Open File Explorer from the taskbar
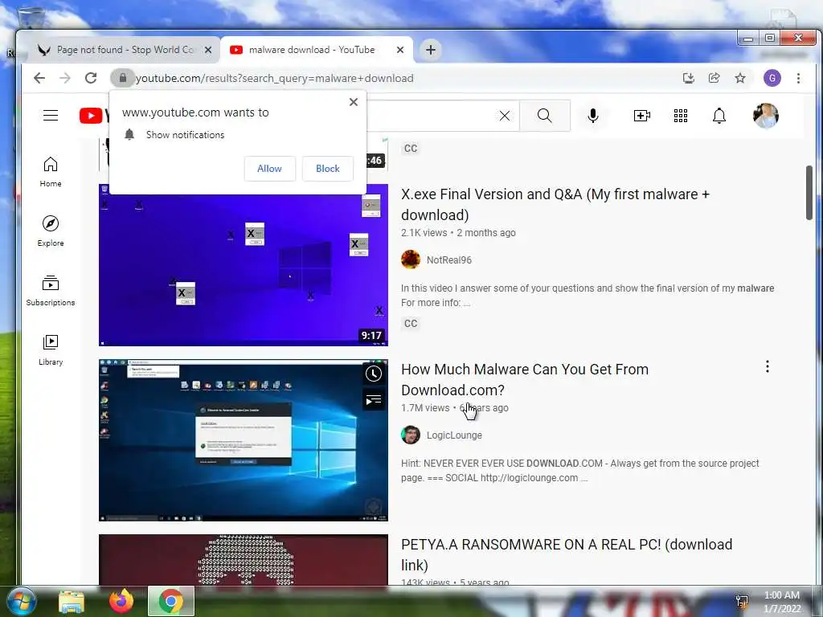 (x=72, y=602)
